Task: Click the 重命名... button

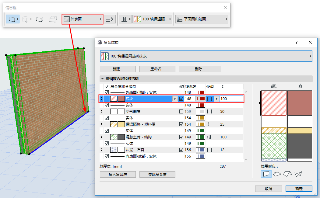Action: click(157, 69)
